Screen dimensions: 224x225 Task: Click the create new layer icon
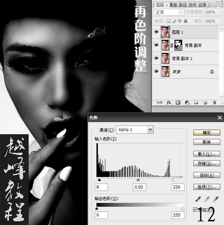pos(205,102)
